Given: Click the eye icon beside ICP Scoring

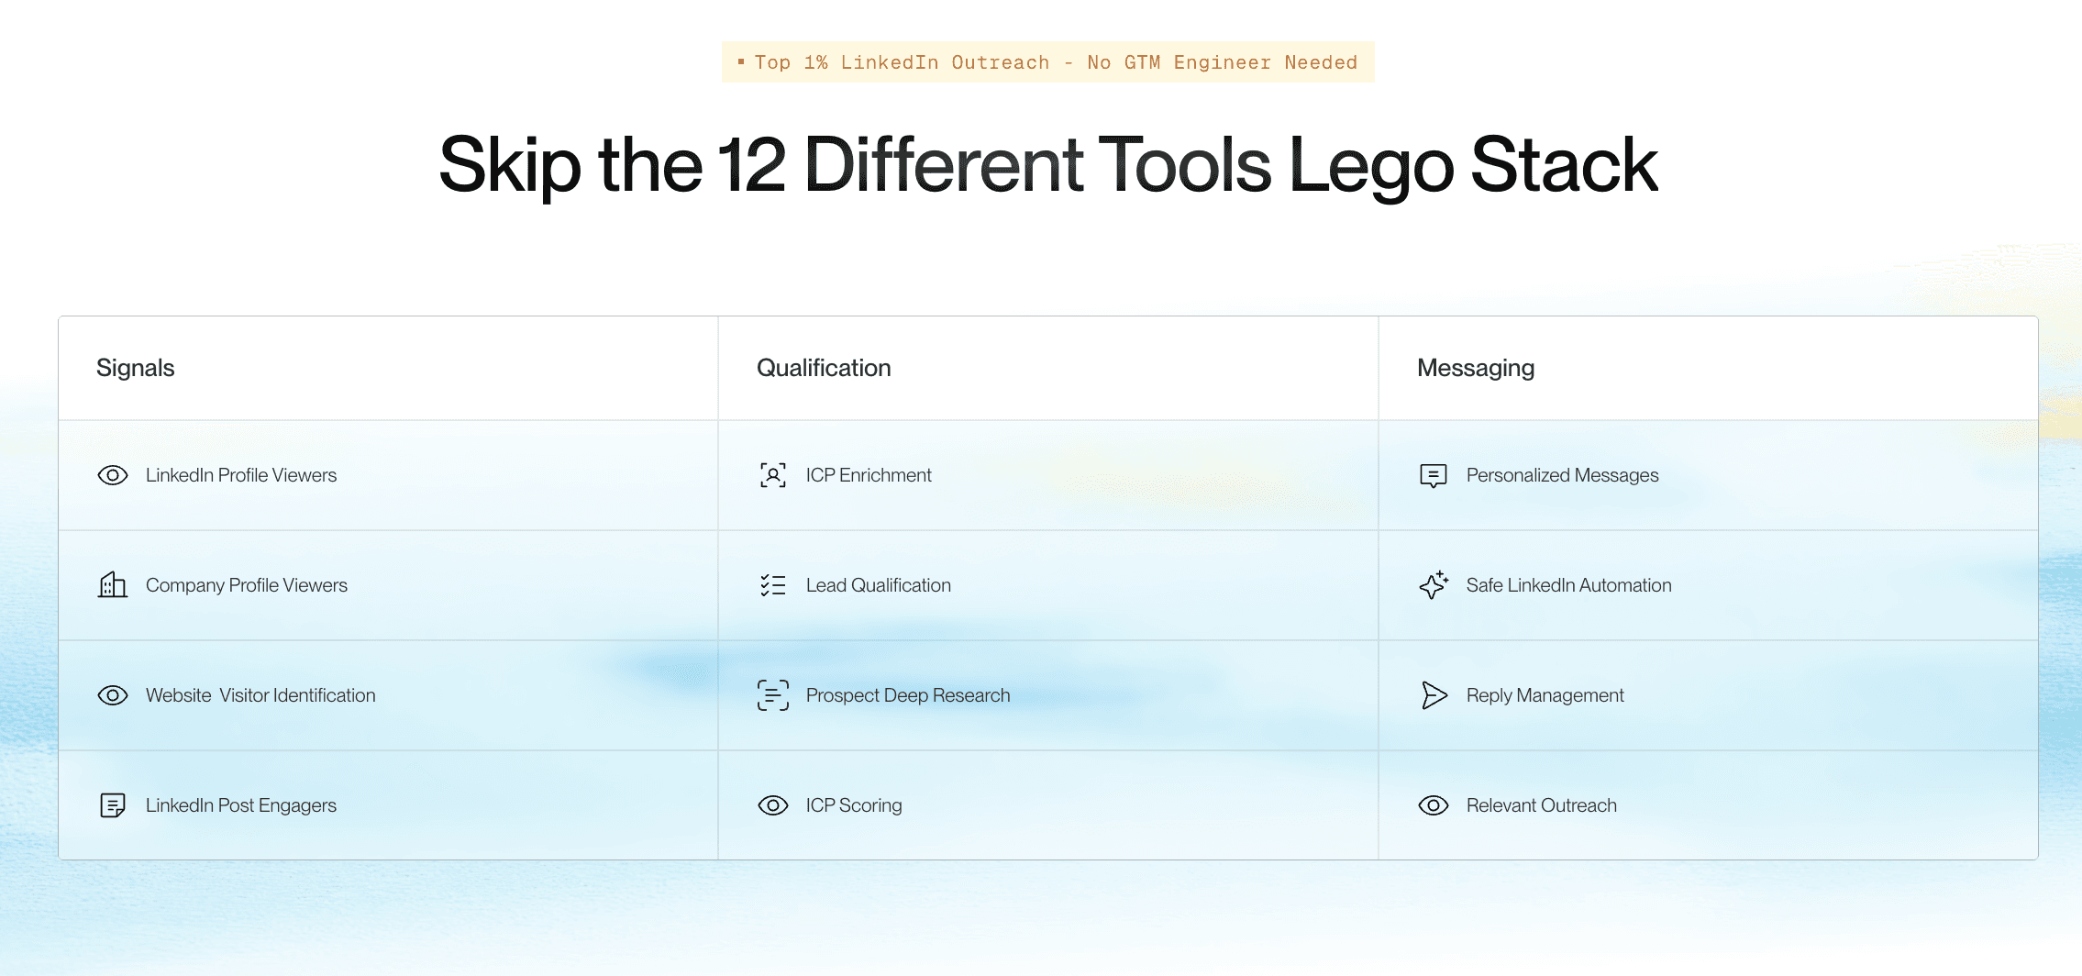Looking at the screenshot, I should pos(773,805).
